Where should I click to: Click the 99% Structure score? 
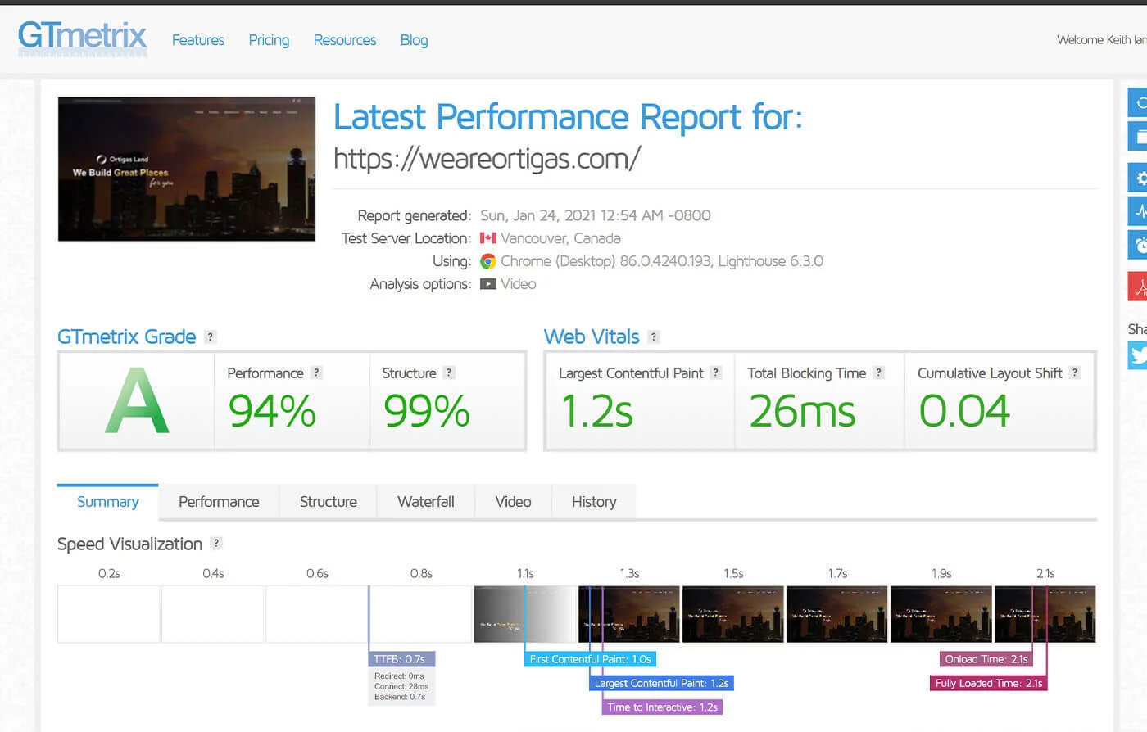tap(427, 411)
